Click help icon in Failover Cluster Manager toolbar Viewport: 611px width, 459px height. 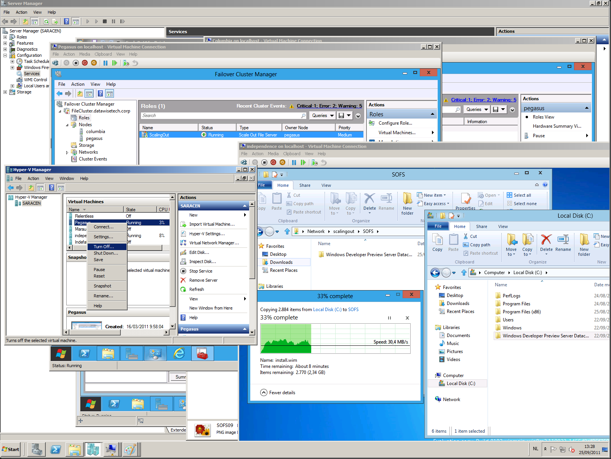point(100,93)
